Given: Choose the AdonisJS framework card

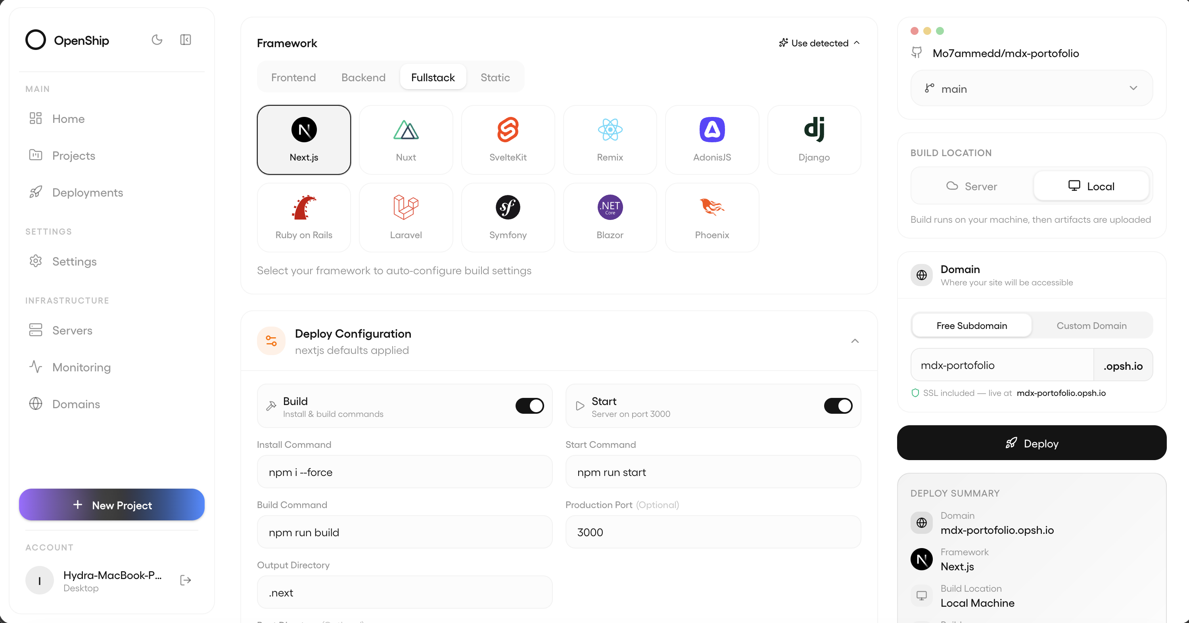Looking at the screenshot, I should click(x=712, y=140).
